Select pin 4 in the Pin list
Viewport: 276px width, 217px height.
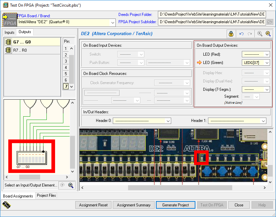66,68
